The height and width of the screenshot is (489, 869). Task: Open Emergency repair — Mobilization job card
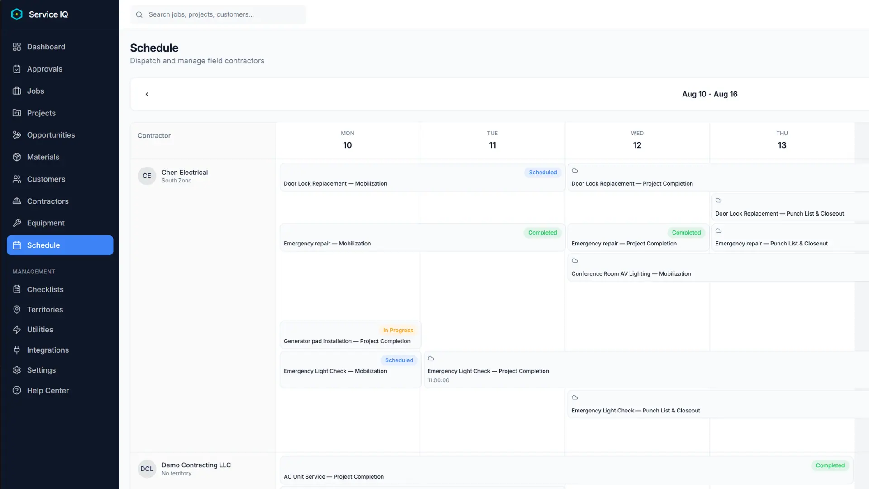422,237
